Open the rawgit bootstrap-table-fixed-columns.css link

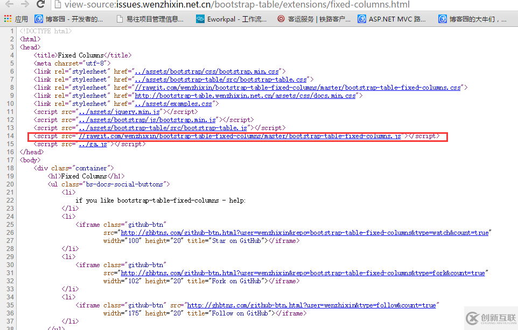pyautogui.click(x=298, y=88)
